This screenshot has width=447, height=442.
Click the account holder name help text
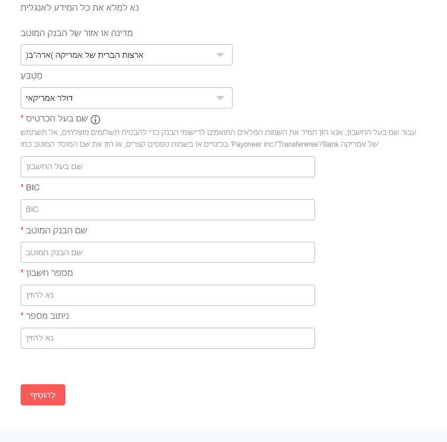click(x=218, y=138)
